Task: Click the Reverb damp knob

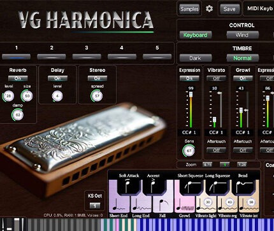Action: tap(18, 115)
